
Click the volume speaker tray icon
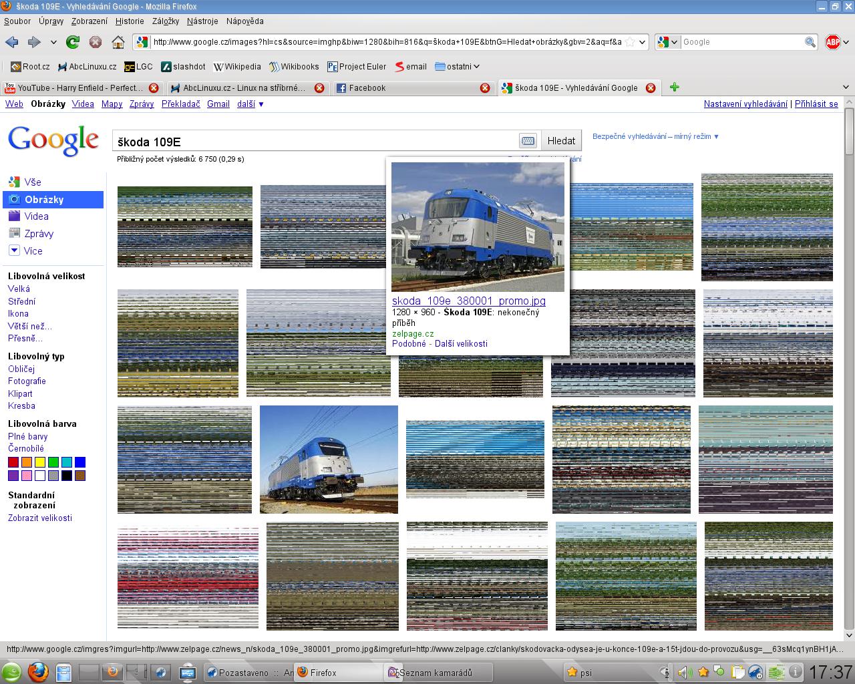(684, 672)
